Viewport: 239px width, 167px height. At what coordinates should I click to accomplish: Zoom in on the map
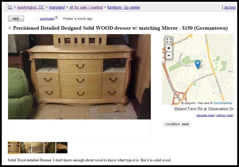[x=169, y=48]
